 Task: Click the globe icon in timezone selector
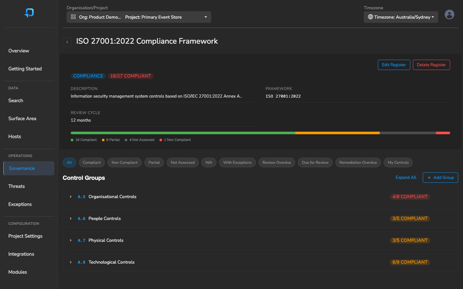pos(370,17)
